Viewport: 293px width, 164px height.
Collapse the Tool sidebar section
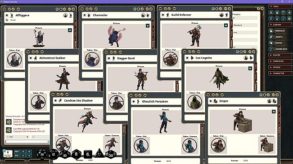pyautogui.click(x=280, y=7)
